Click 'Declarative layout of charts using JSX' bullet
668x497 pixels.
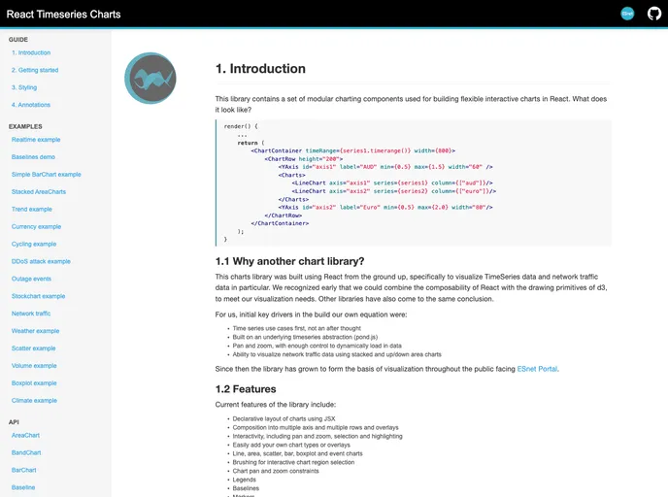[x=284, y=418]
